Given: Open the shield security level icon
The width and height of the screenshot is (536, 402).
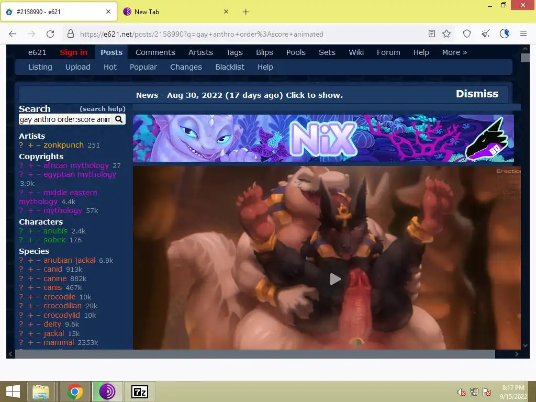Looking at the screenshot, I should click(467, 33).
